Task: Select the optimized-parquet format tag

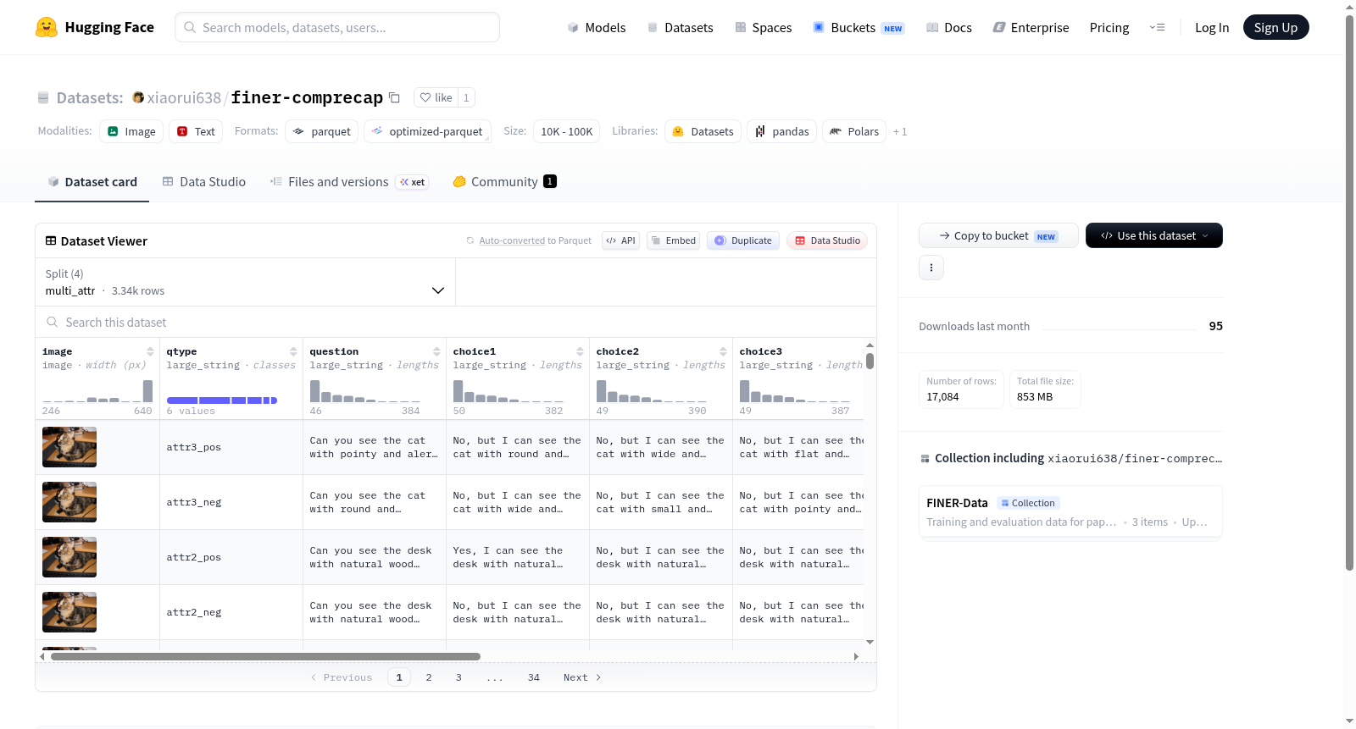Action: coord(427,131)
